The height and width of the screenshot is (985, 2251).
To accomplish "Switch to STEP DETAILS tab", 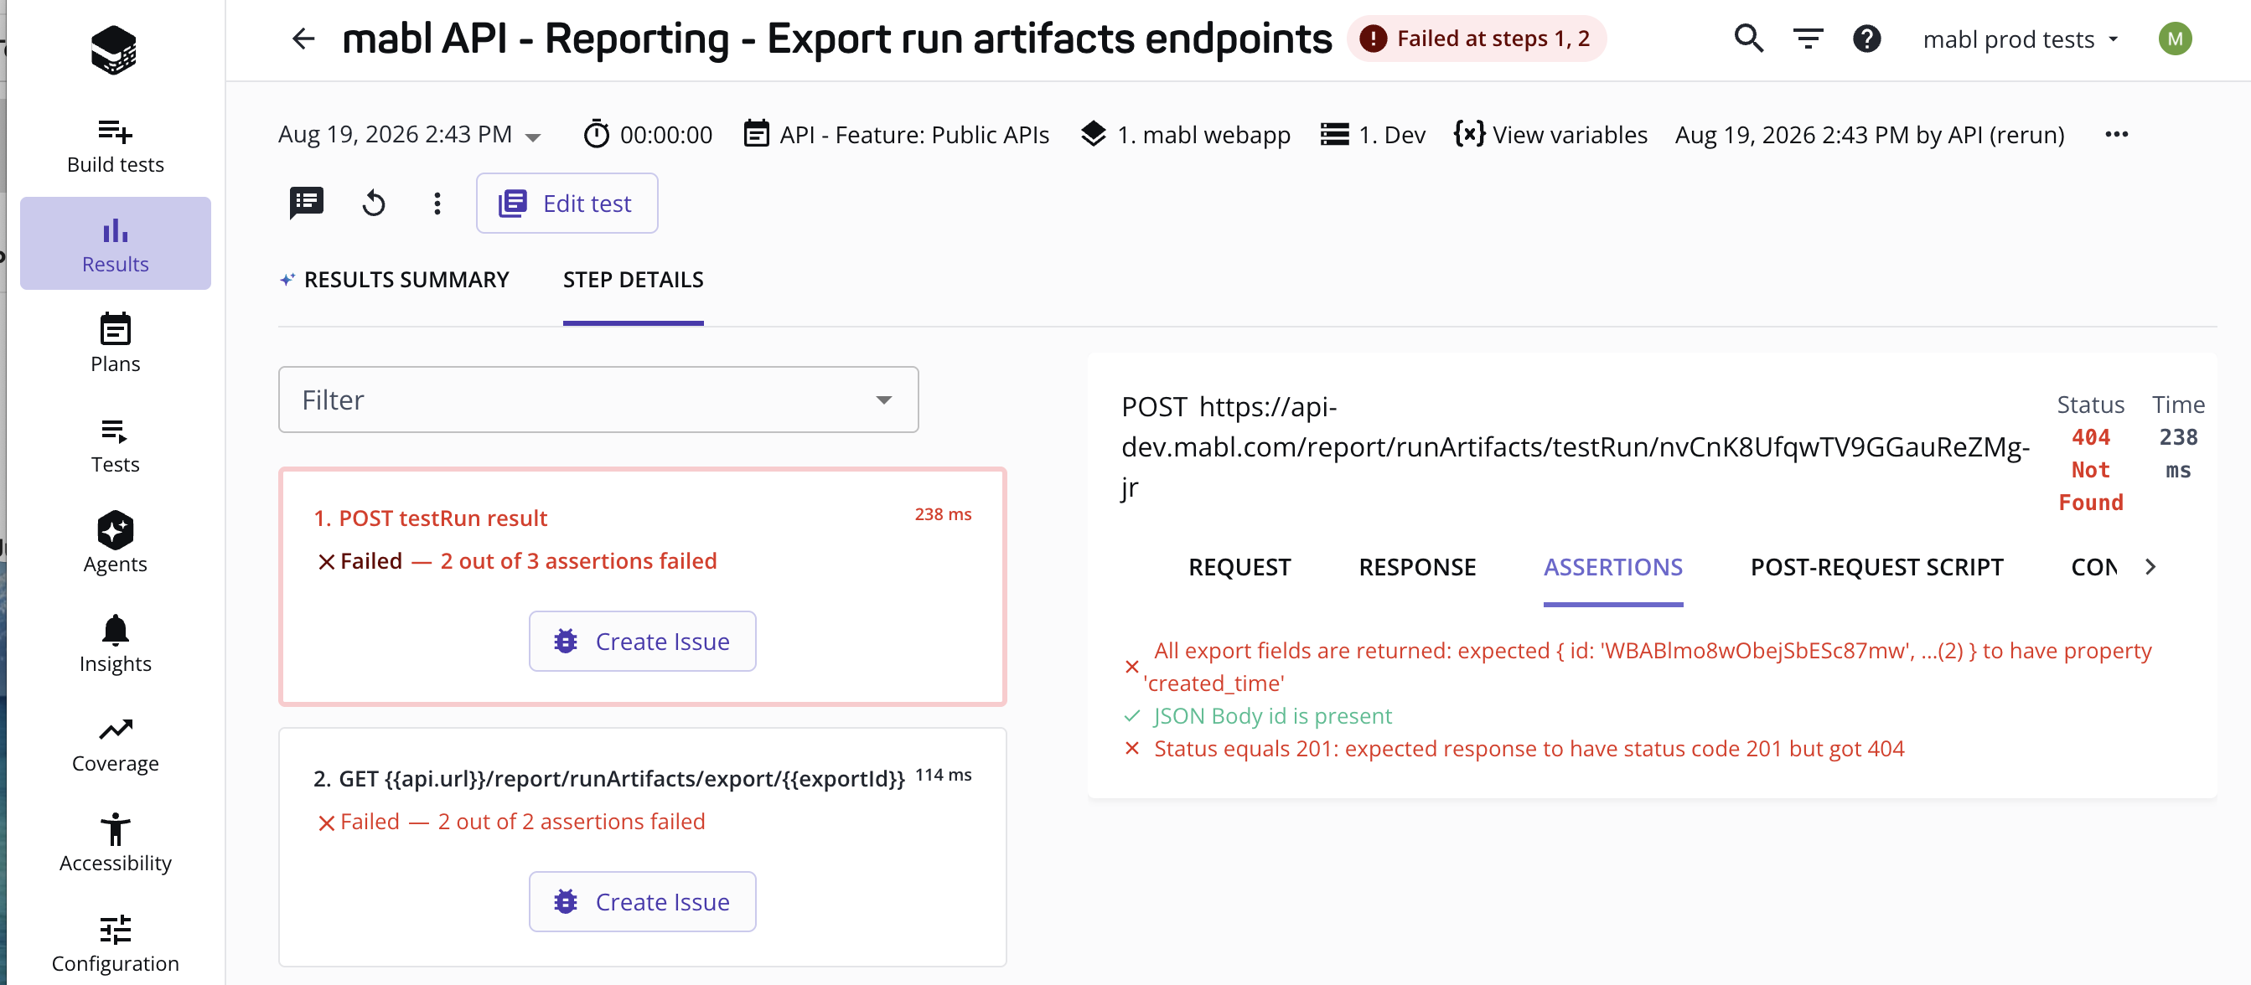I will pyautogui.click(x=633, y=280).
